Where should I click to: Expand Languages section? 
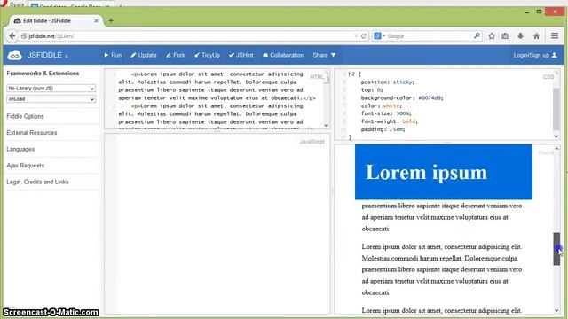pos(20,149)
